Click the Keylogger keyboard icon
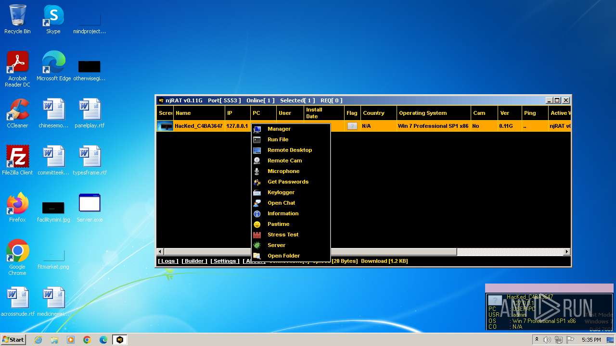 point(257,192)
